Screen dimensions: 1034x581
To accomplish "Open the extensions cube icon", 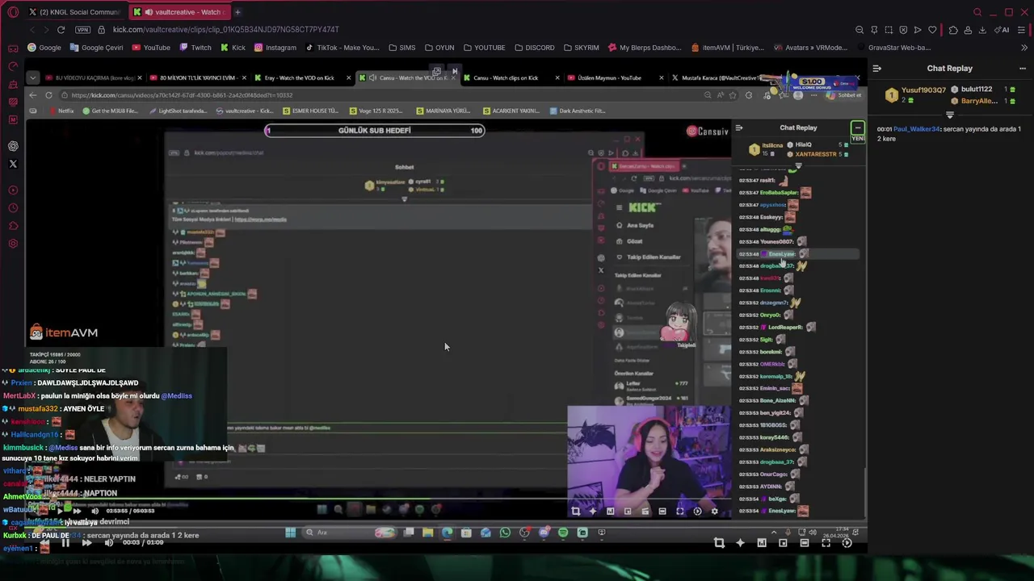I will coord(953,30).
